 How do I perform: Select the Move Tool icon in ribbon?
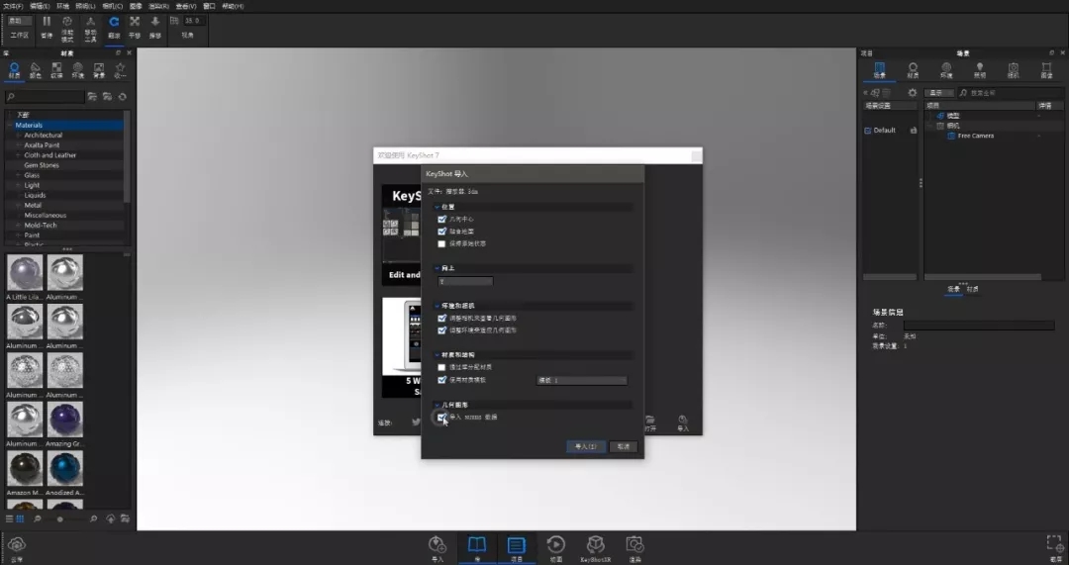tap(90, 22)
